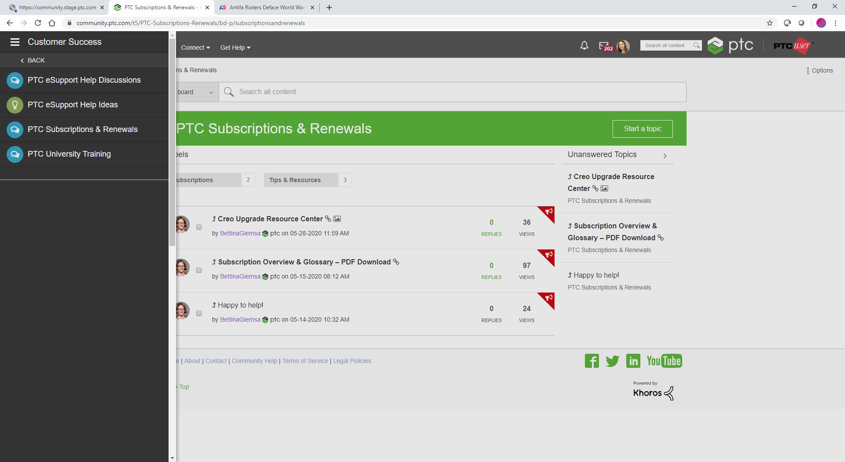
Task: Open the board selector dropdown
Action: click(210, 92)
